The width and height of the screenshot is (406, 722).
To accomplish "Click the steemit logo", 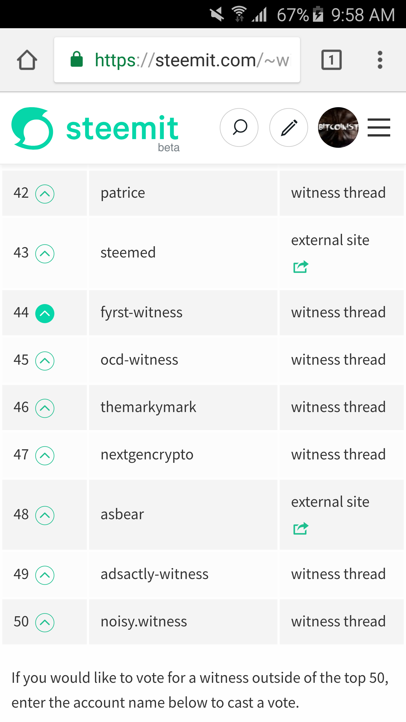I will [x=95, y=129].
